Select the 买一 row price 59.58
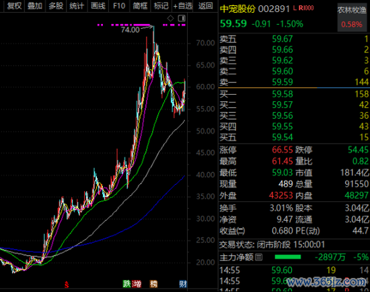Image resolution: width=370 pixels, height=292 pixels. click(283, 94)
